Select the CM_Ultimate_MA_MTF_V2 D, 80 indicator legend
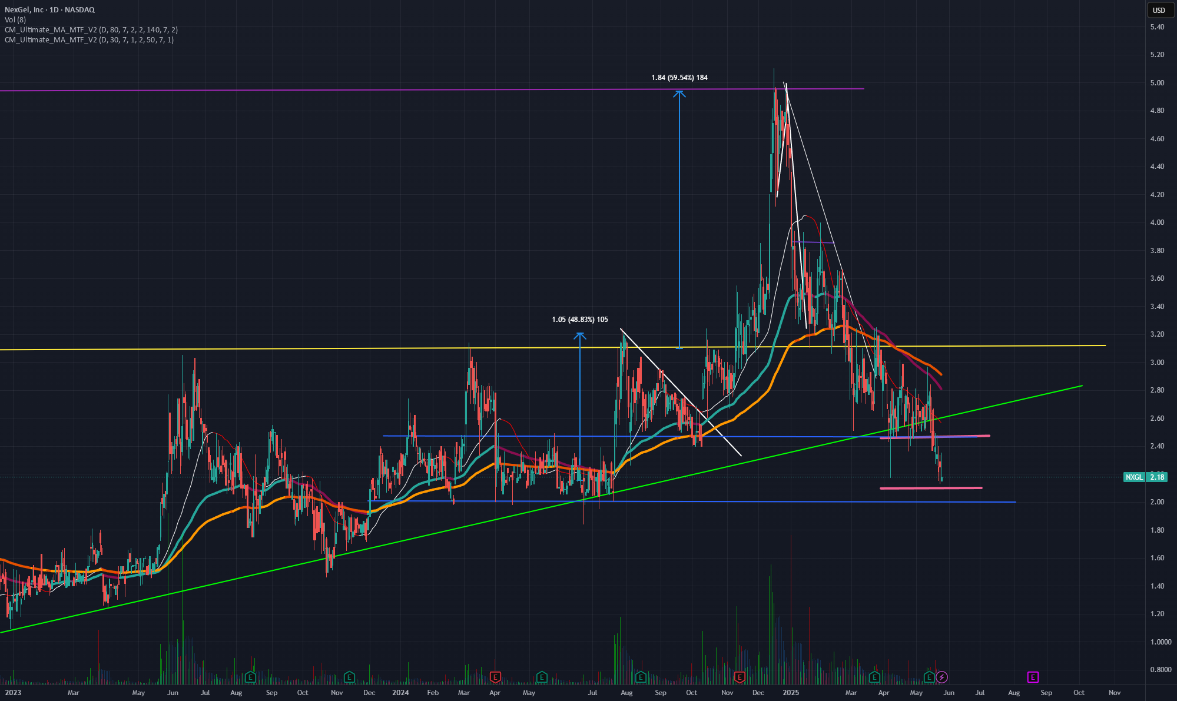The height and width of the screenshot is (701, 1177). coord(91,30)
